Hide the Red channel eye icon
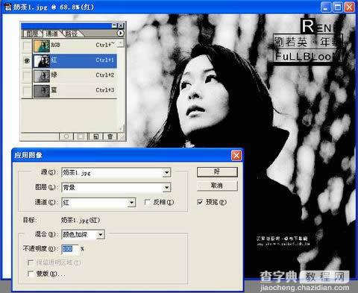This screenshot has height=293, width=358. (x=27, y=60)
